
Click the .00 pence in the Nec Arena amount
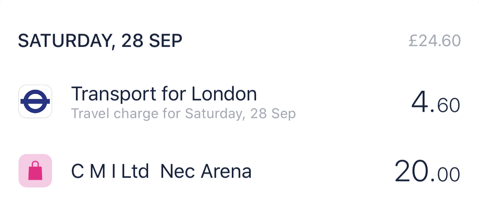pos(446,174)
